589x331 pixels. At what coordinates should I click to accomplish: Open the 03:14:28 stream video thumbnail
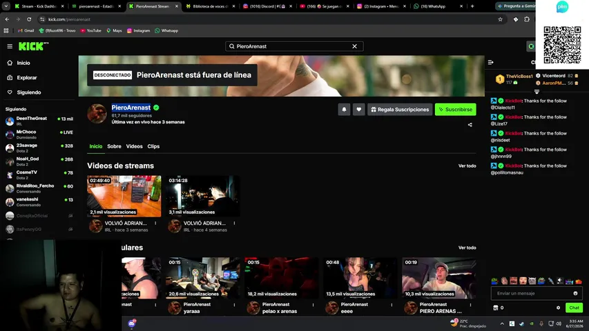pyautogui.click(x=203, y=196)
